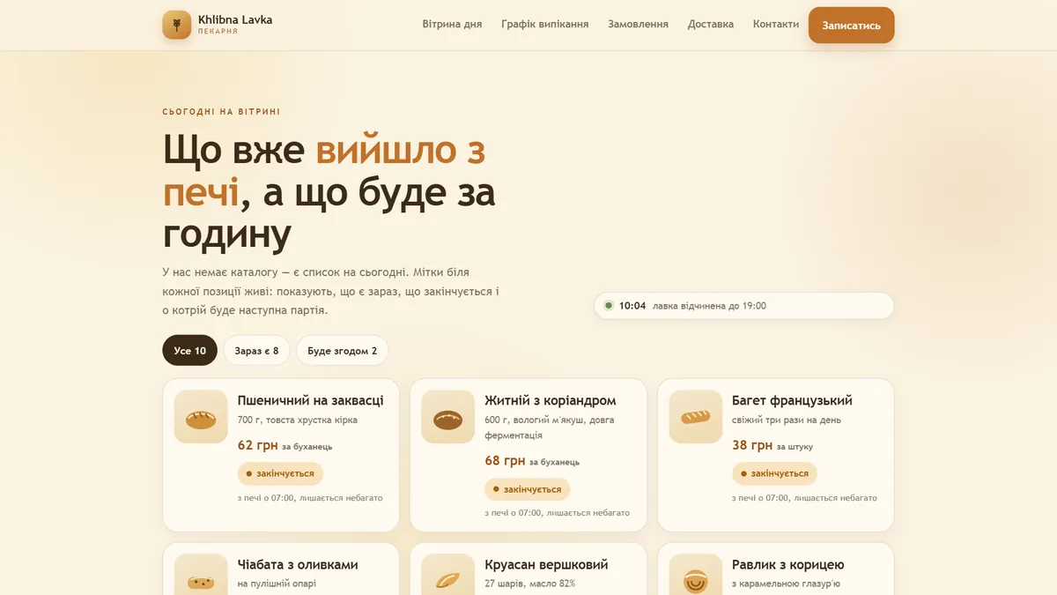Filter by Зараз є 8
The height and width of the screenshot is (595, 1057).
(256, 351)
